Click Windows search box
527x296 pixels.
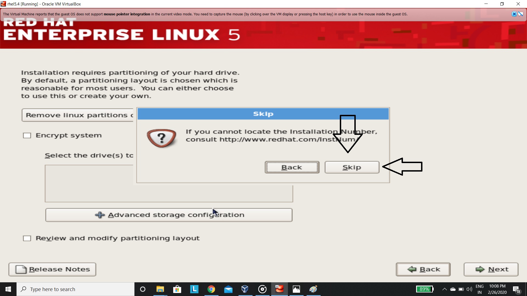tap(75, 289)
